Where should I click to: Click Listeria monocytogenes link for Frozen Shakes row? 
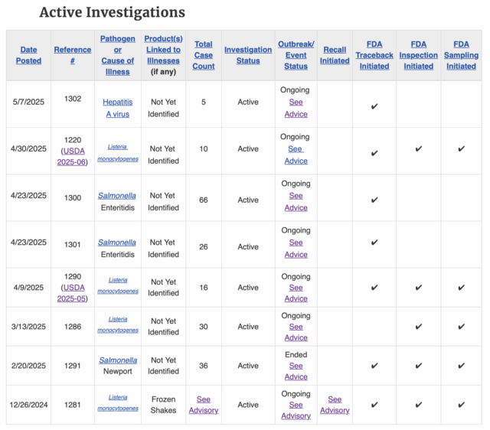(x=118, y=403)
